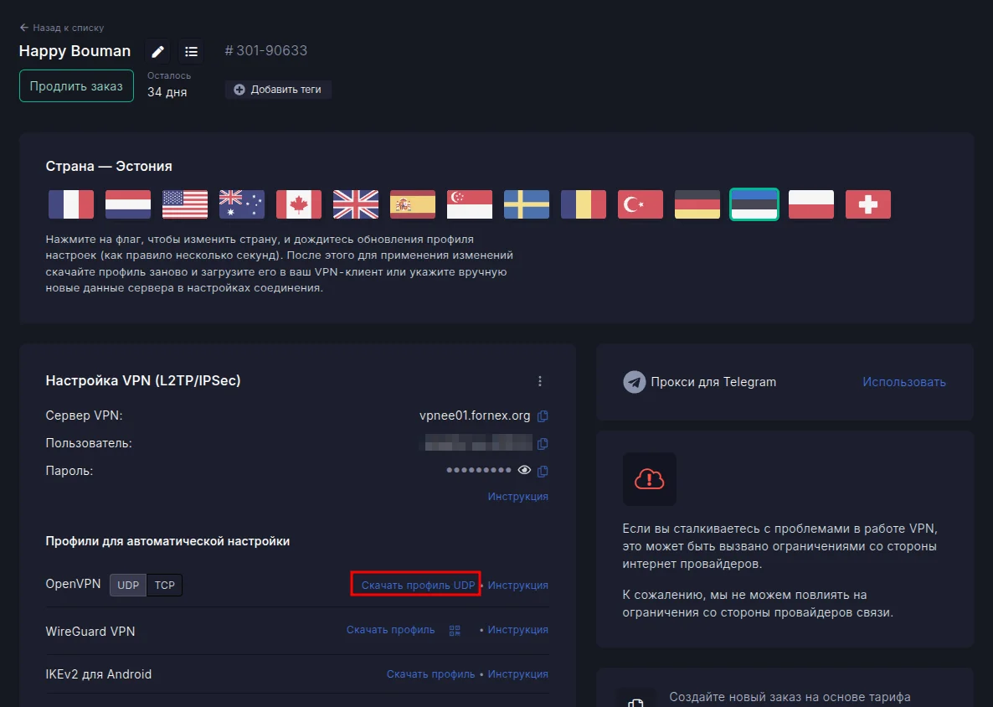Viewport: 993px width, 707px height.
Task: Reveal the password with eye icon
Action: point(525,471)
